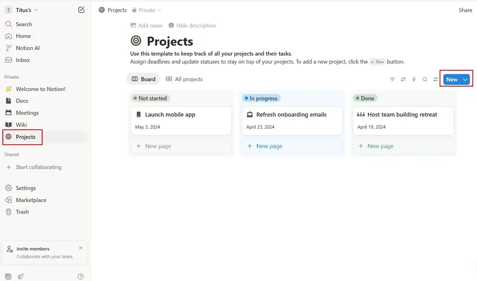Open database automations via the lightning icon
The image size is (477, 281).
(414, 79)
